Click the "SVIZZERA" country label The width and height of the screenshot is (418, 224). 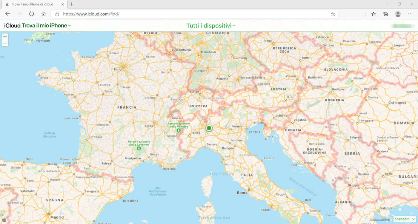click(x=199, y=106)
